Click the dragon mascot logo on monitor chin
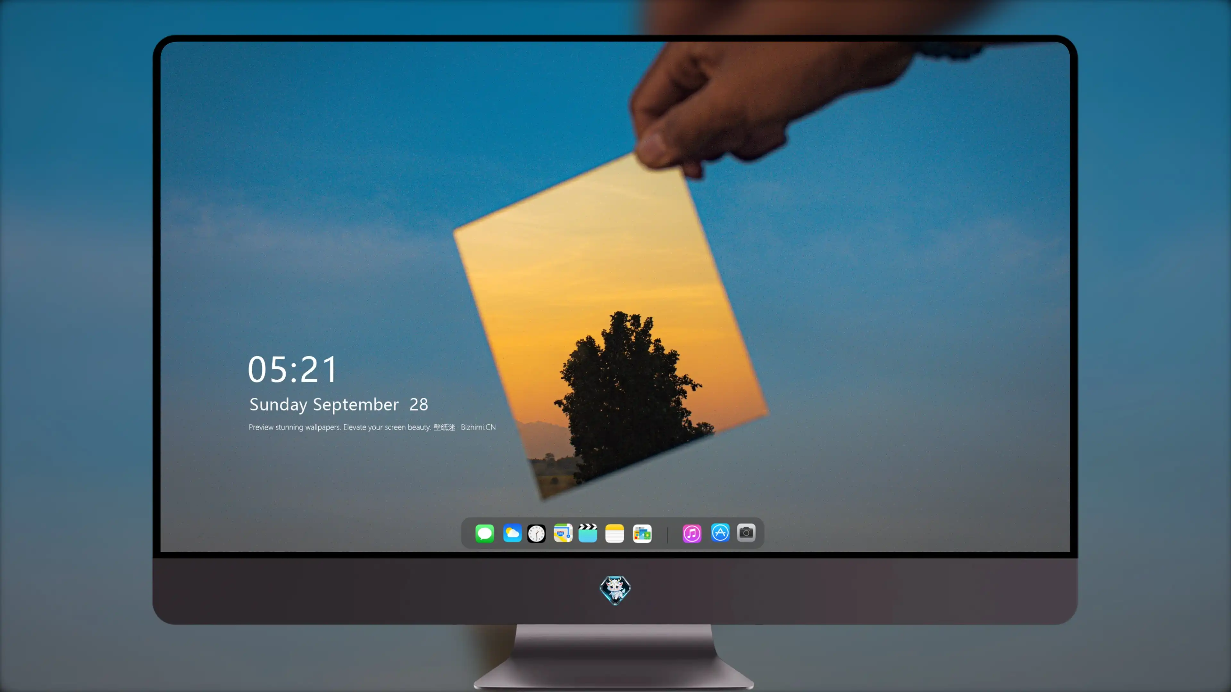 point(615,590)
